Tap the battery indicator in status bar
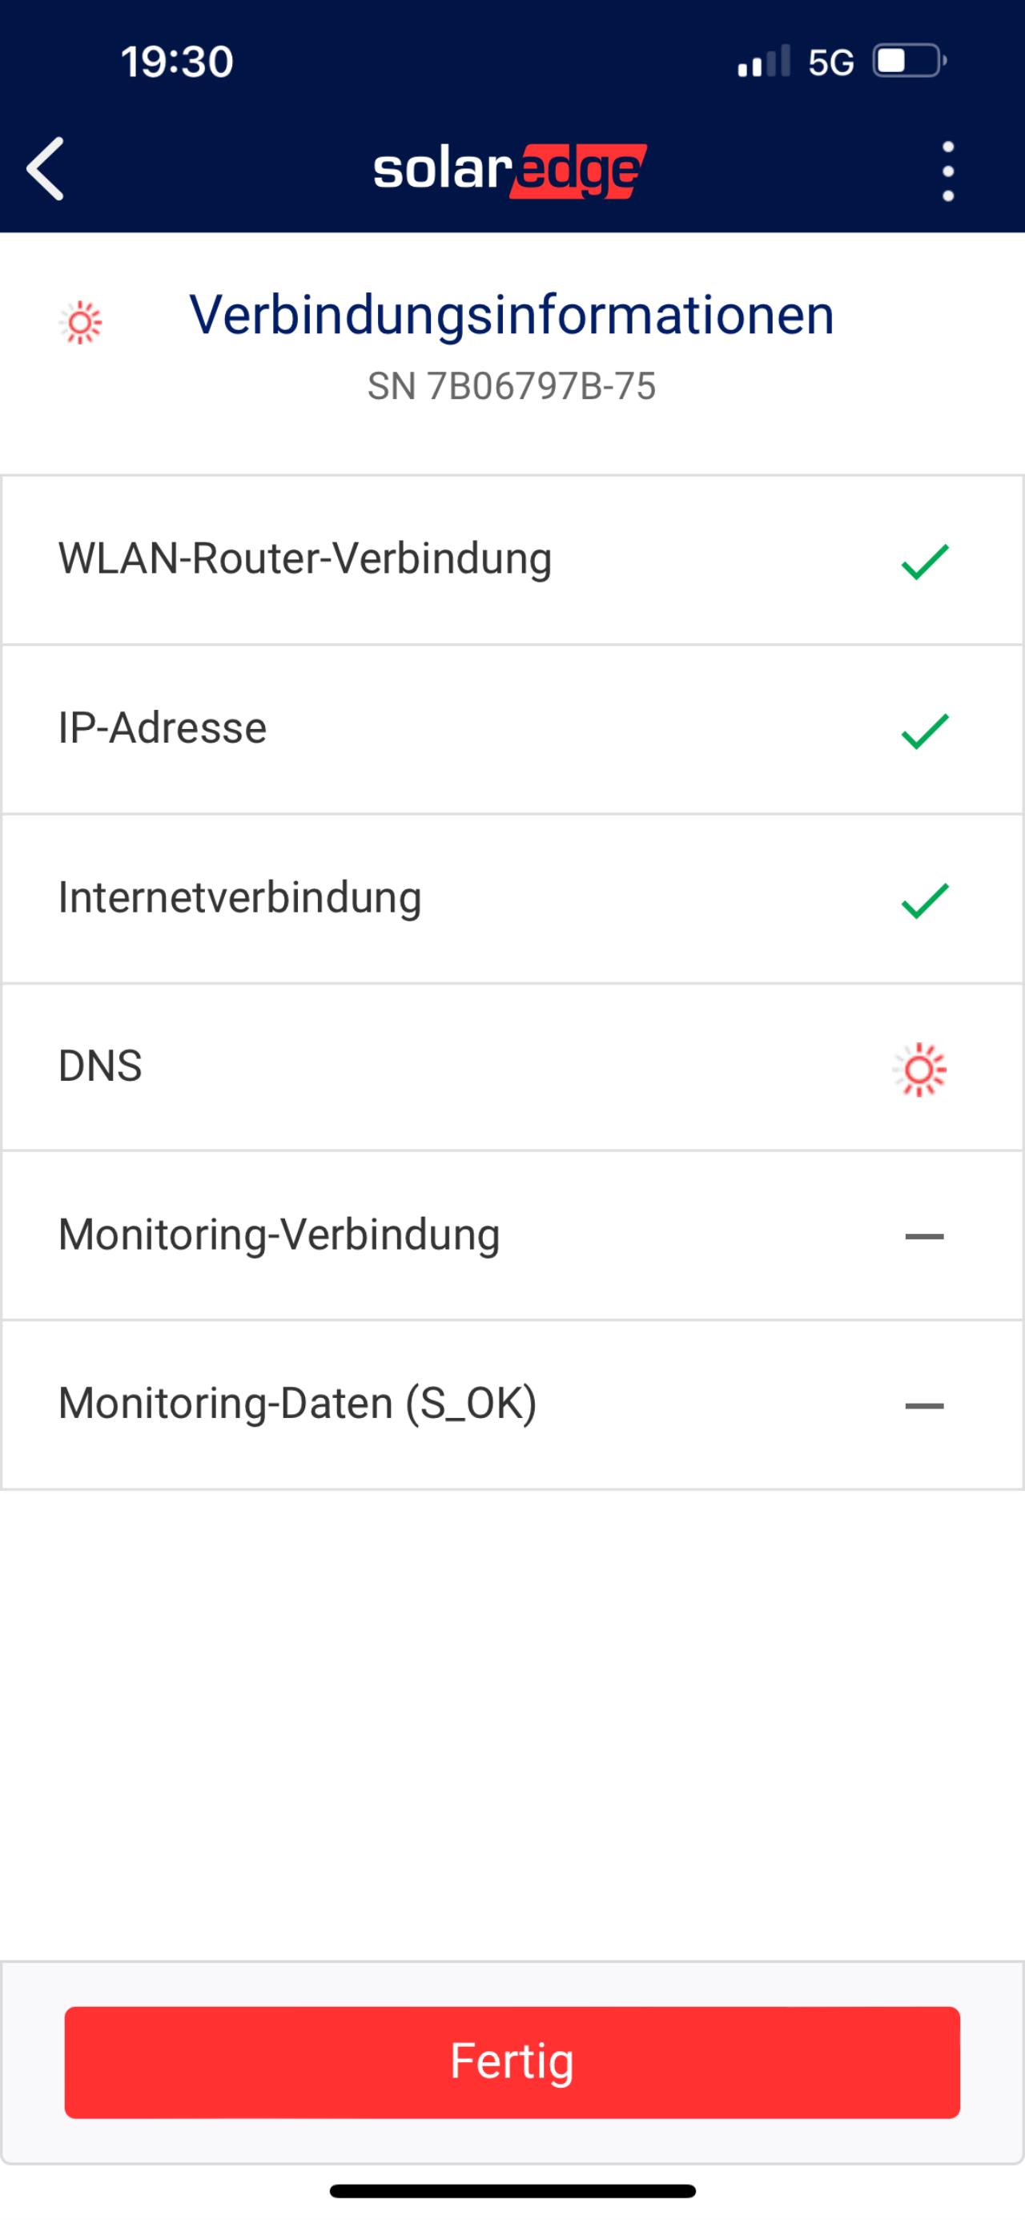Screen dimensions: 1025x2220 coord(910,61)
